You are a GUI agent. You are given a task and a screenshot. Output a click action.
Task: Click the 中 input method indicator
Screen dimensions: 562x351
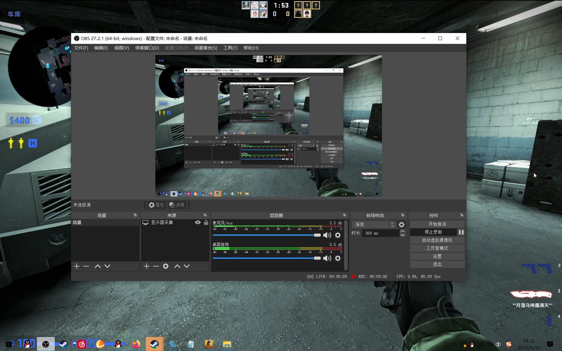coord(498,344)
